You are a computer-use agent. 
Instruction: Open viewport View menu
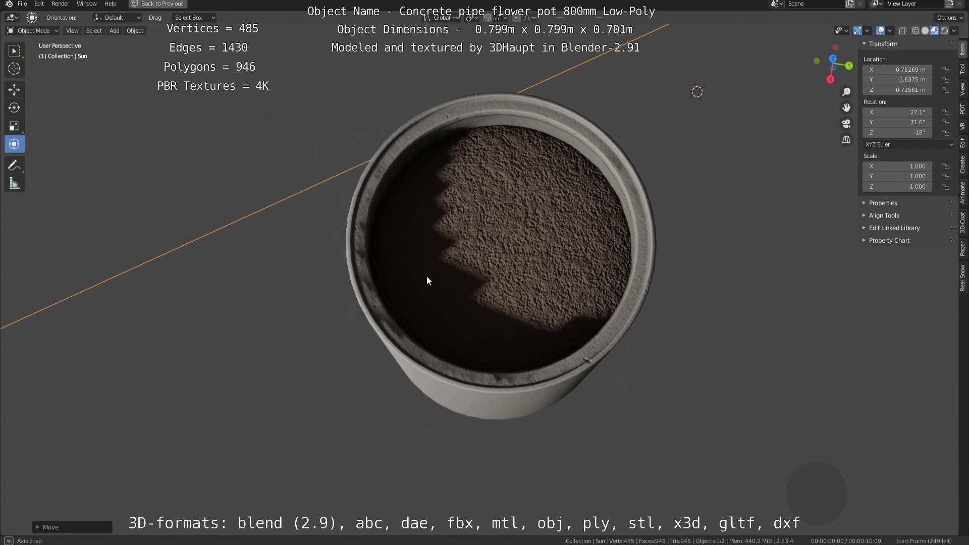click(72, 31)
